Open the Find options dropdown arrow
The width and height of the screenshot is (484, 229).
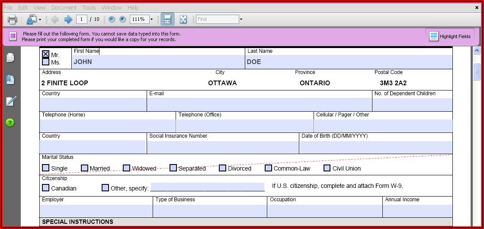[241, 19]
